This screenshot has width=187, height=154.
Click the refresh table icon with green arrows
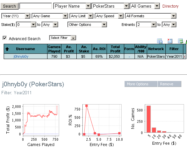pyautogui.click(x=180, y=41)
